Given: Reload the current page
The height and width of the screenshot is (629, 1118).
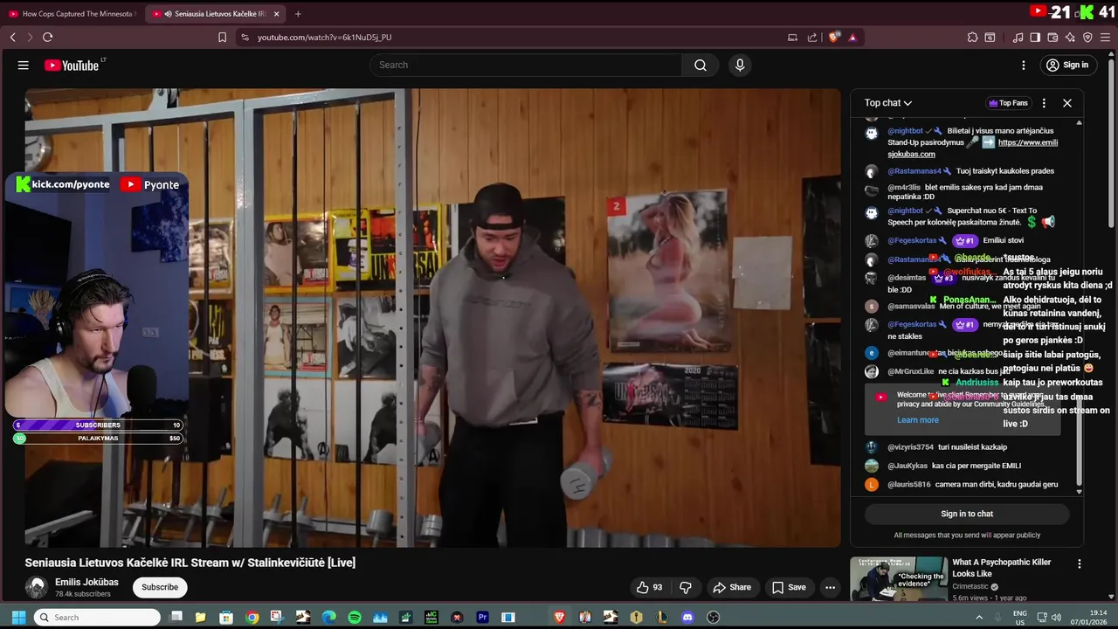Looking at the screenshot, I should click(47, 38).
